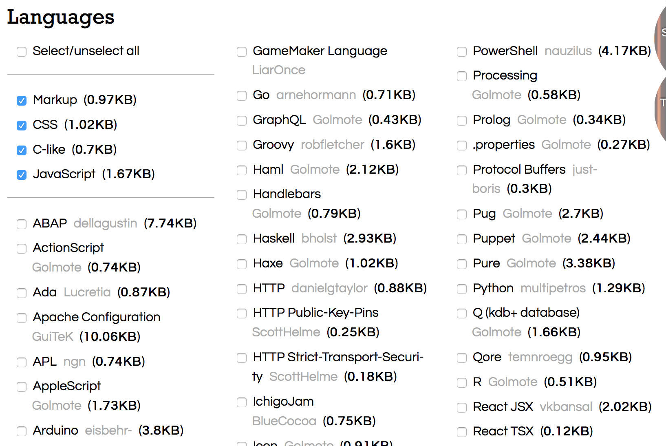Follow the danielgtaylor author link
The width and height of the screenshot is (666, 446).
pos(329,288)
